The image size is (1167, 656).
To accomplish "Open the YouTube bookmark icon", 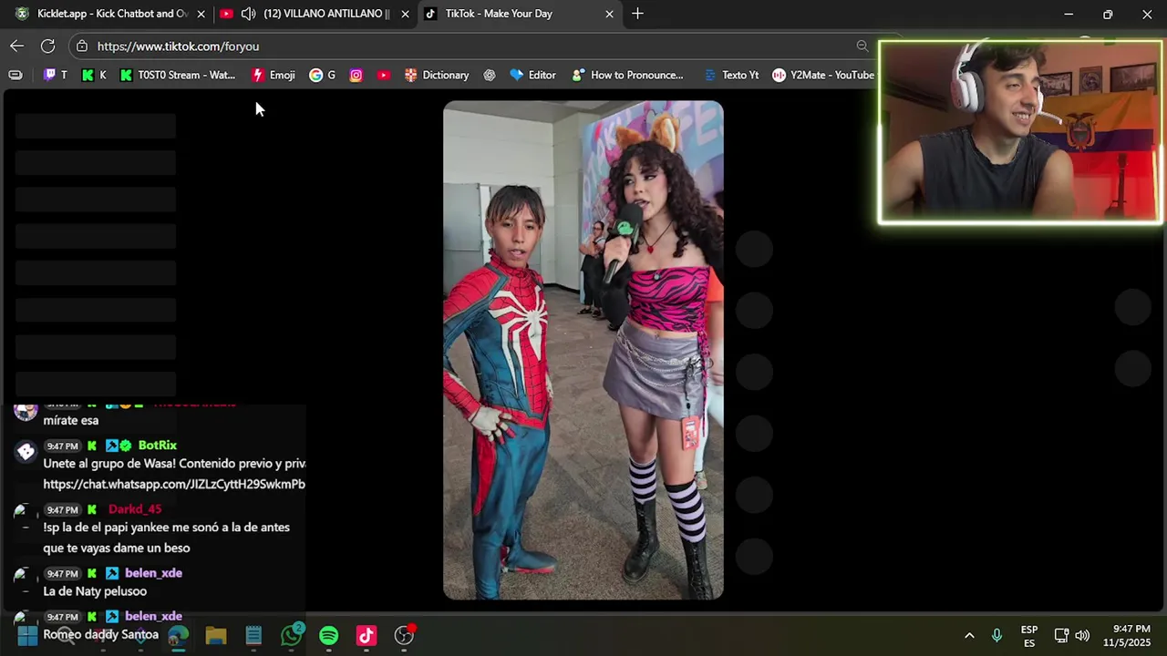I will (383, 75).
